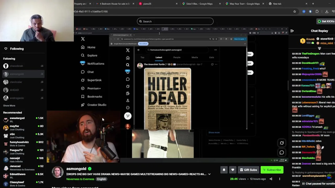This screenshot has width=335, height=188.
Task: Open chessbrah channel avatar
Action: click(6, 66)
